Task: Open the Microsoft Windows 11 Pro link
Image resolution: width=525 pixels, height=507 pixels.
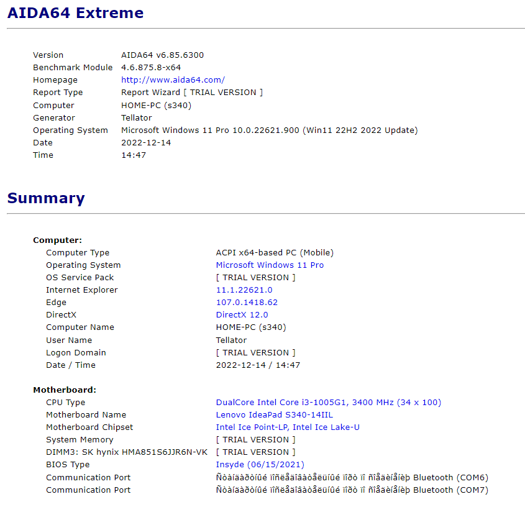Action: tap(270, 265)
